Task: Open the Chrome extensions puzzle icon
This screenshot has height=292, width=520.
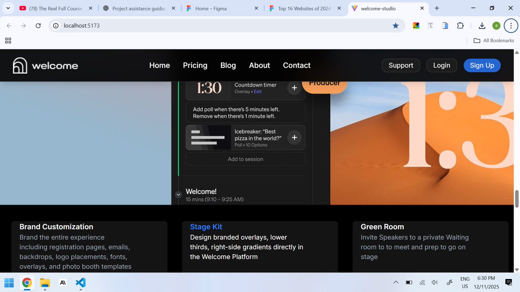Action: pyautogui.click(x=460, y=26)
